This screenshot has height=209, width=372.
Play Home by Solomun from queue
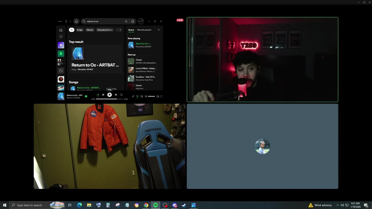(144, 87)
